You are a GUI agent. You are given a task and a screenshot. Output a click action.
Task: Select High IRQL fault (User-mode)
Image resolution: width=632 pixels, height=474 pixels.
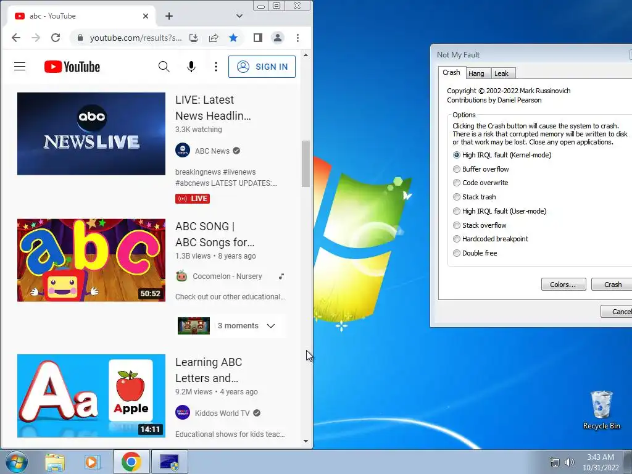point(457,211)
